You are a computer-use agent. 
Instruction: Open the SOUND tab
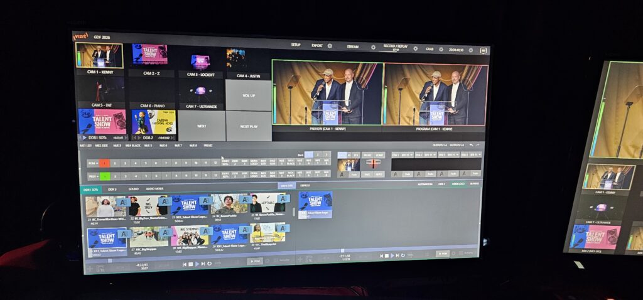(134, 190)
